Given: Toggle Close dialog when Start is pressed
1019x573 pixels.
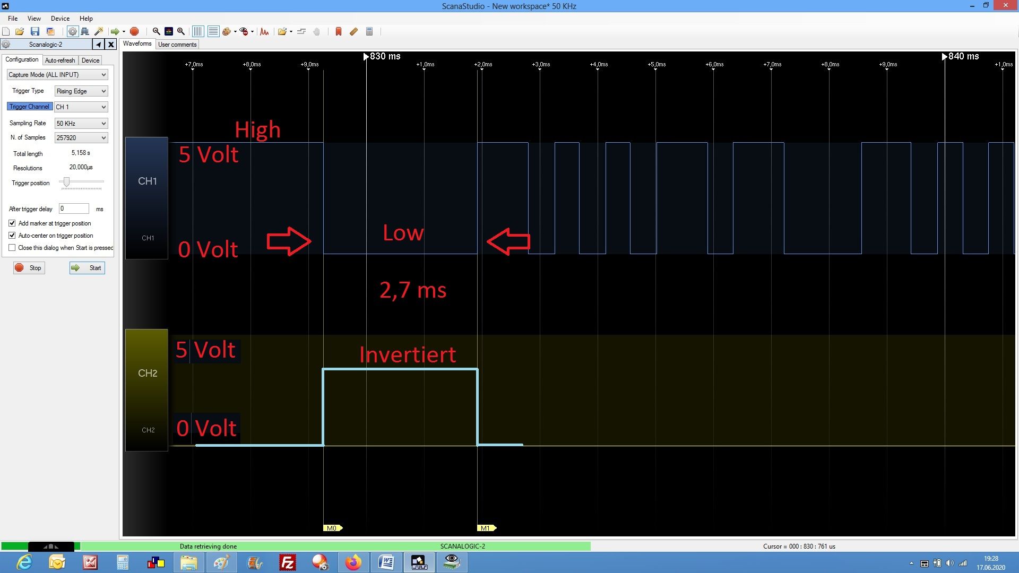Looking at the screenshot, I should (11, 248).
